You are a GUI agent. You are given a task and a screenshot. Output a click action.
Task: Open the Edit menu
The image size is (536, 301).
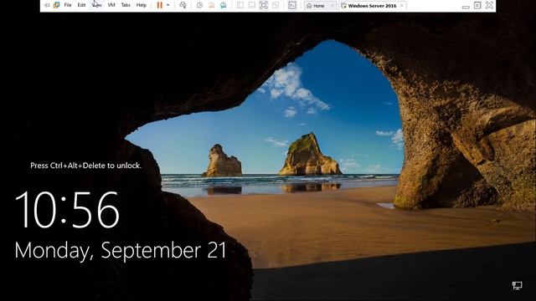click(x=81, y=5)
